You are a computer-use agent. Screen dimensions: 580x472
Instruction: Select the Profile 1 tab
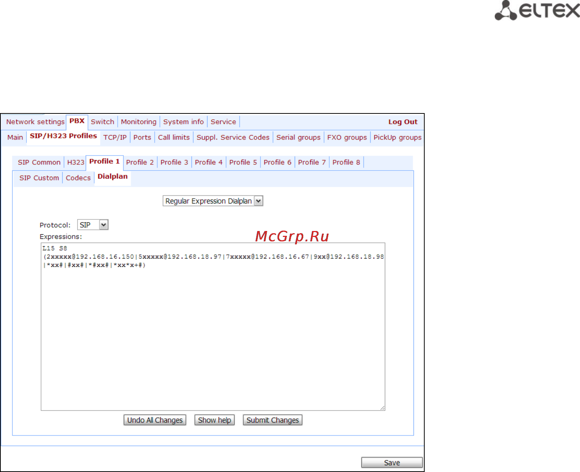click(105, 161)
